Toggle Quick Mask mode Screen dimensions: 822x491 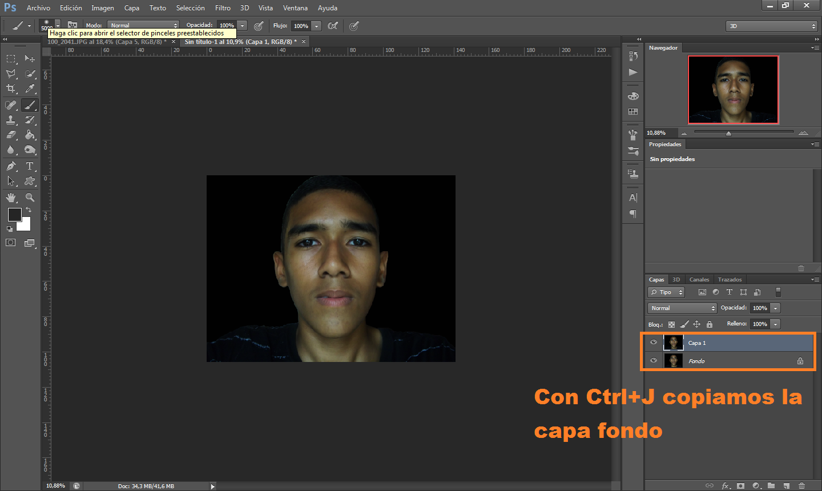[x=11, y=243]
